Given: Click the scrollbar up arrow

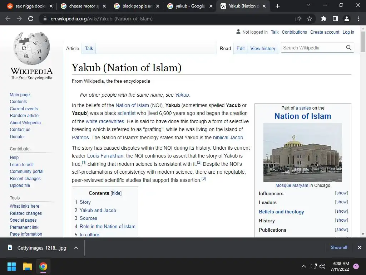Looking at the screenshot, I should [x=363, y=29].
